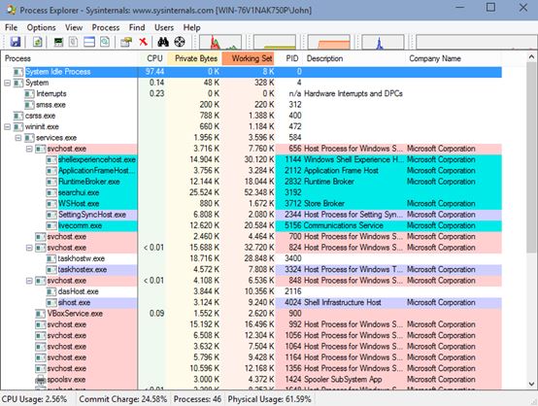Click the CPU usage mini graph

(220, 42)
